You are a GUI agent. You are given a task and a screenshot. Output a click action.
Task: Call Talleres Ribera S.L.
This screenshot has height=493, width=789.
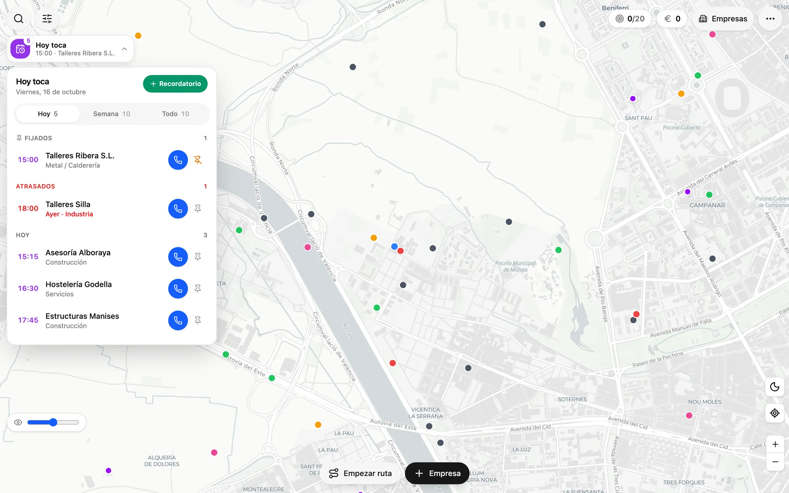tap(178, 160)
